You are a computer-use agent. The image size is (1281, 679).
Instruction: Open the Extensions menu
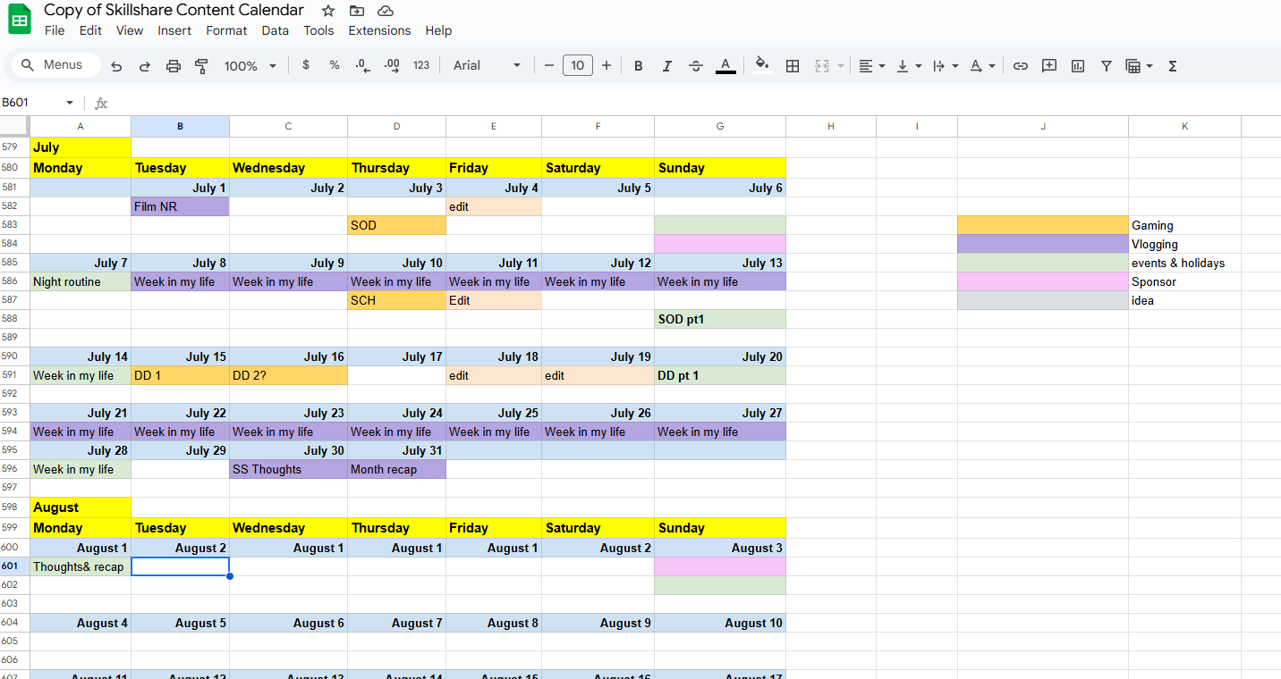pyautogui.click(x=379, y=30)
